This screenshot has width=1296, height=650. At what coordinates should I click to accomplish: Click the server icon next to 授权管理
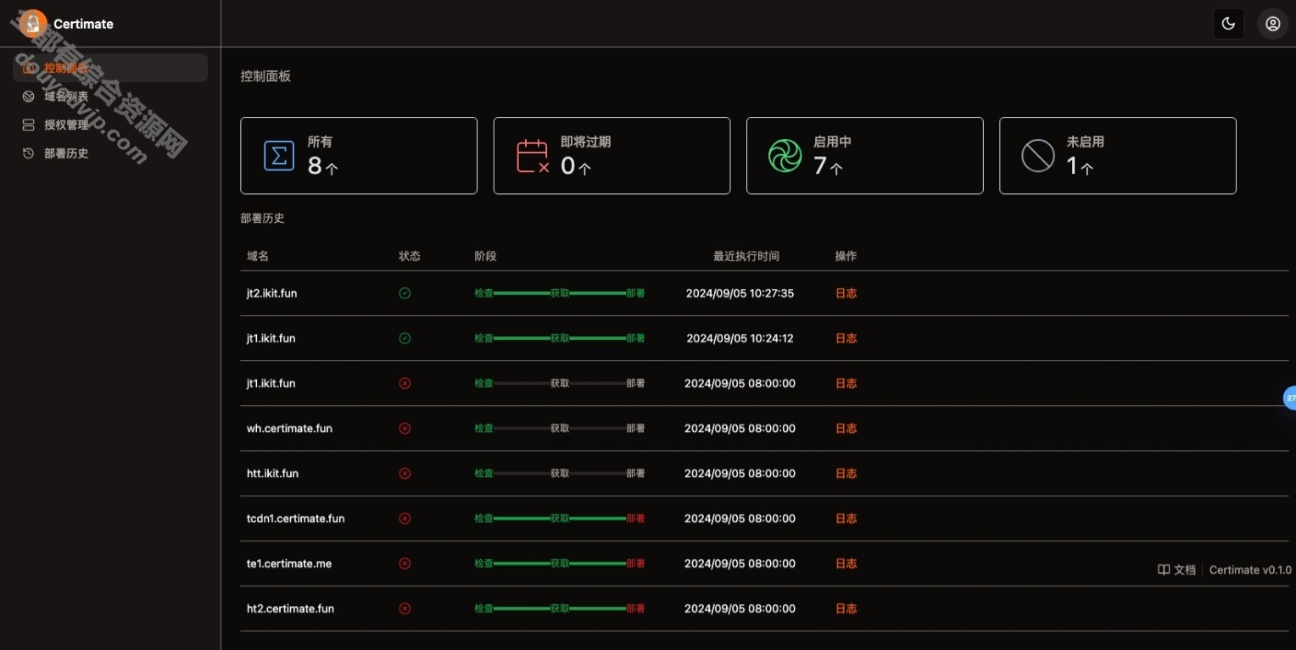point(28,125)
